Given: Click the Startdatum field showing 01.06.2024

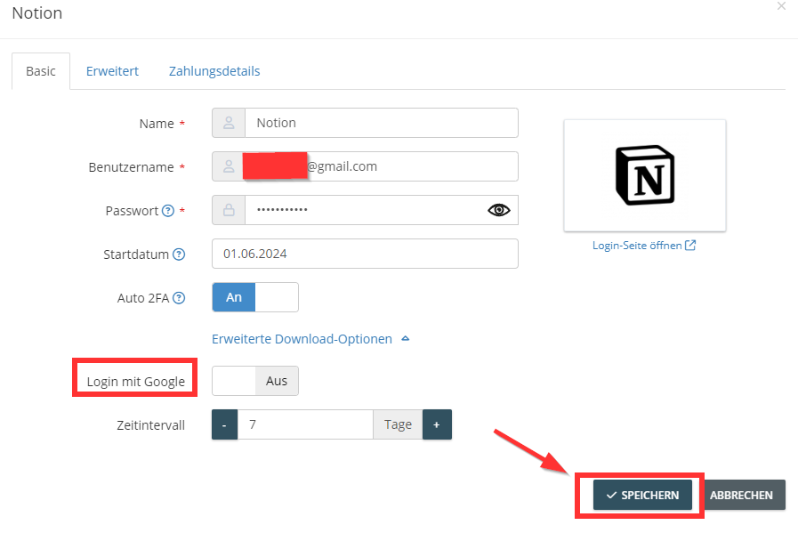Looking at the screenshot, I should [x=365, y=254].
